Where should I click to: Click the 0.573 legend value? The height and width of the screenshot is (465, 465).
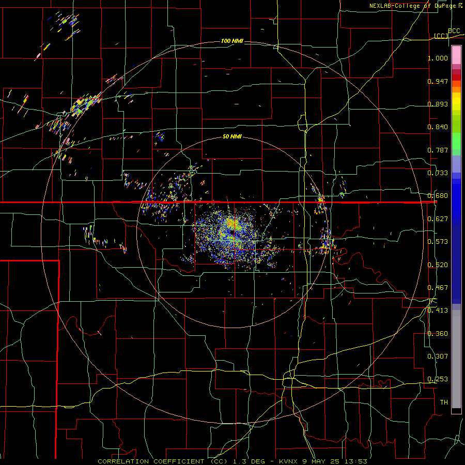click(438, 242)
